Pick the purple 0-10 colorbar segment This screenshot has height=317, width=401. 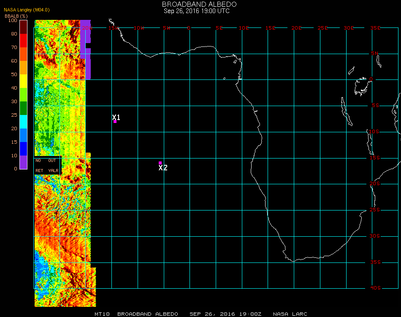coord(24,162)
